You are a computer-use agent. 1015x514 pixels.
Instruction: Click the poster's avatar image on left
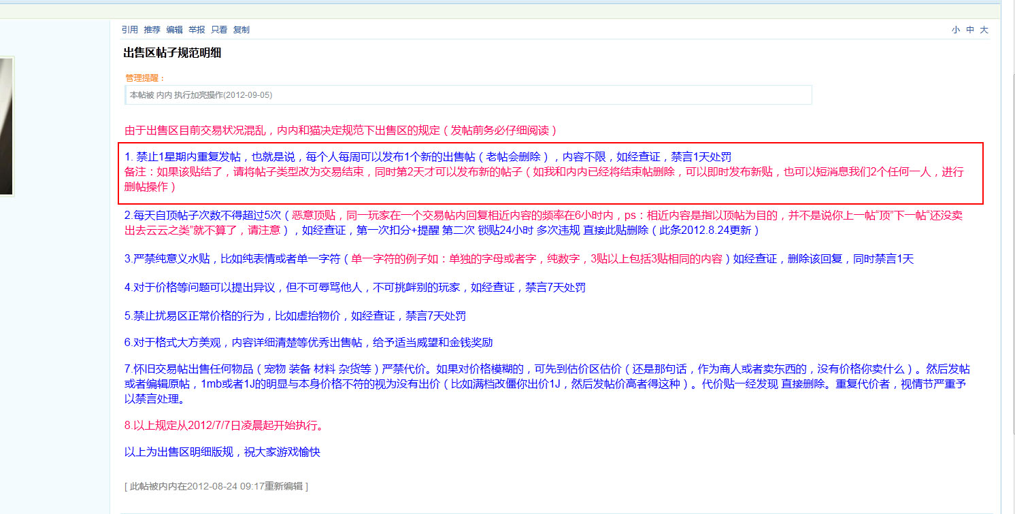pyautogui.click(x=6, y=126)
